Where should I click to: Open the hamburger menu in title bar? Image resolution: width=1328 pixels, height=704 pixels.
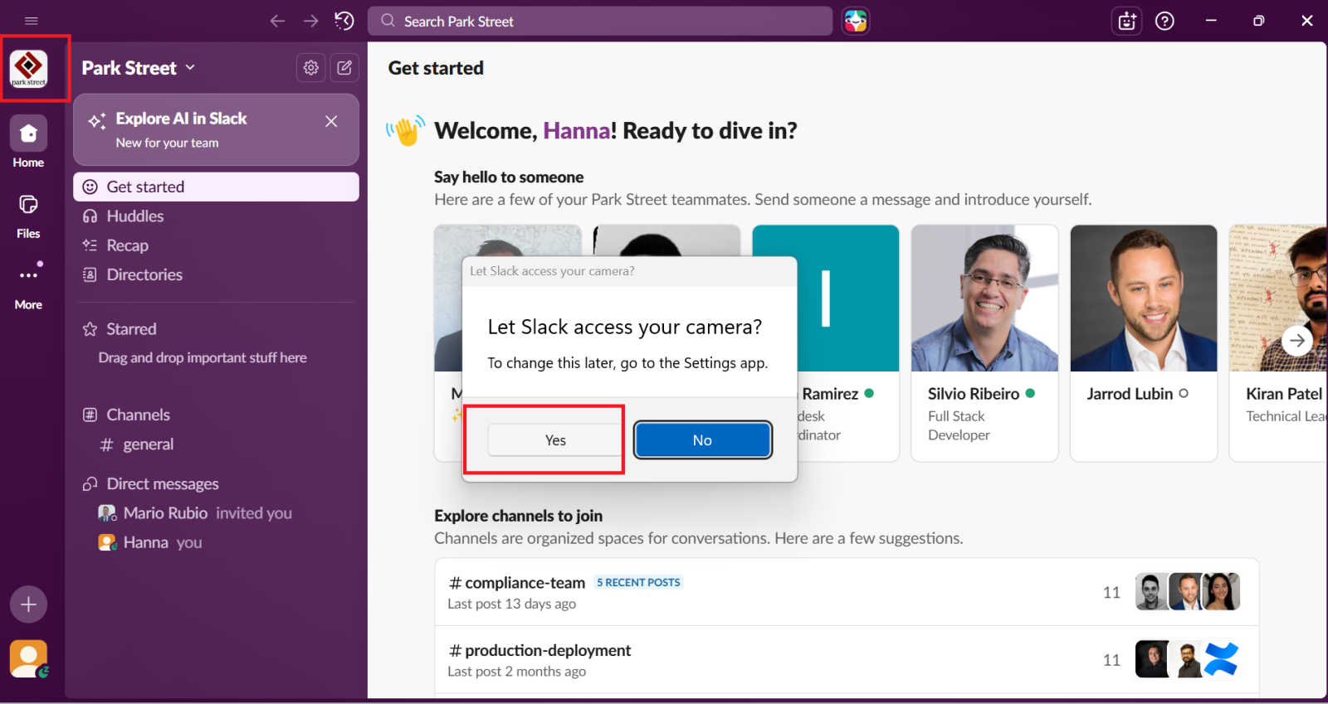pyautogui.click(x=32, y=21)
